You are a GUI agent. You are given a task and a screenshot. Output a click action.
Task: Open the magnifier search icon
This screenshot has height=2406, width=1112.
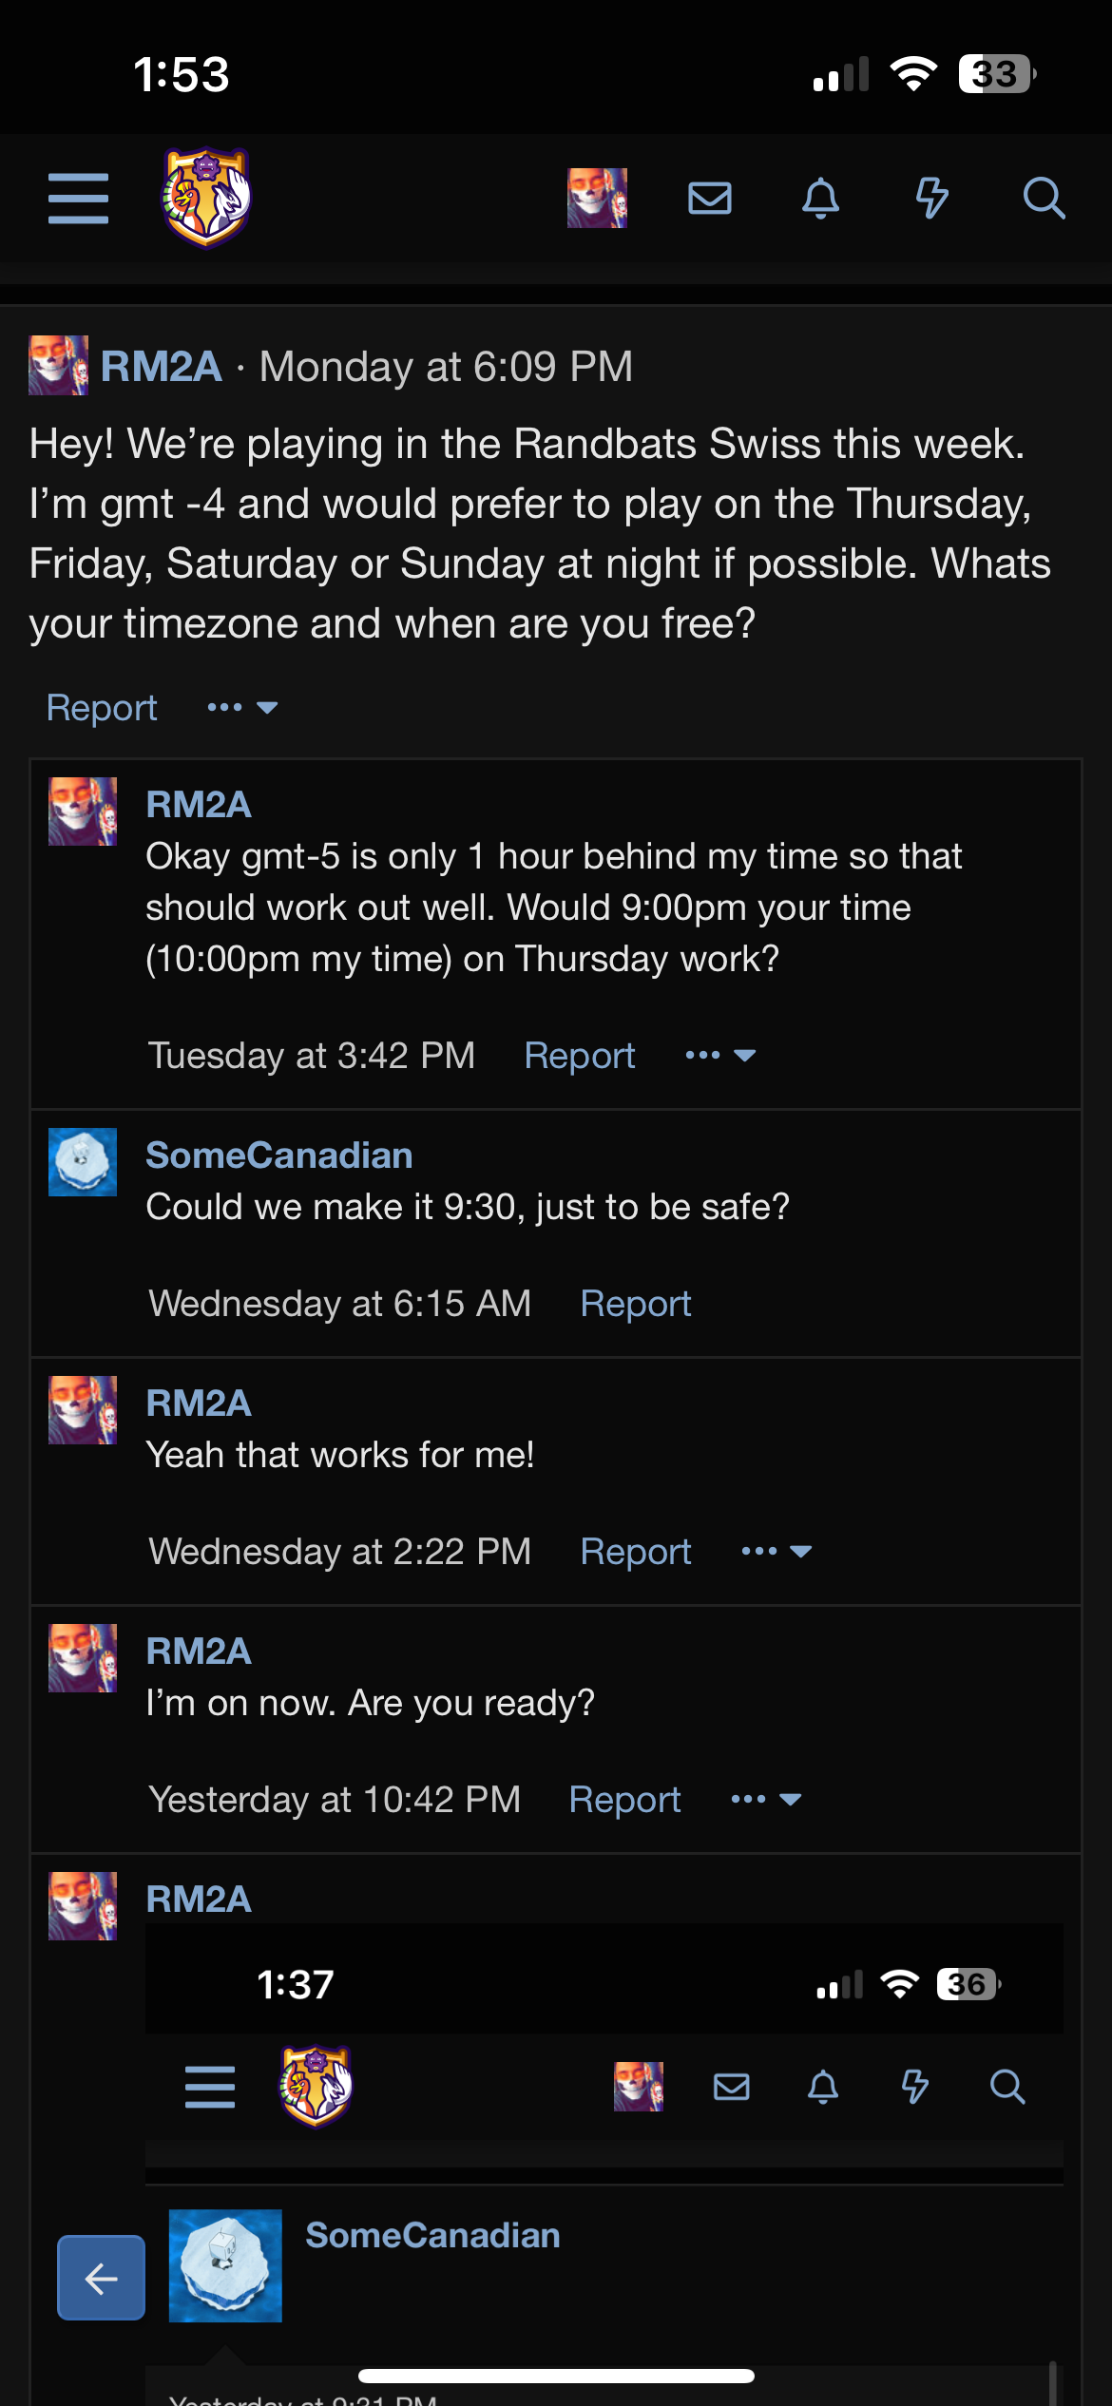click(x=1043, y=199)
